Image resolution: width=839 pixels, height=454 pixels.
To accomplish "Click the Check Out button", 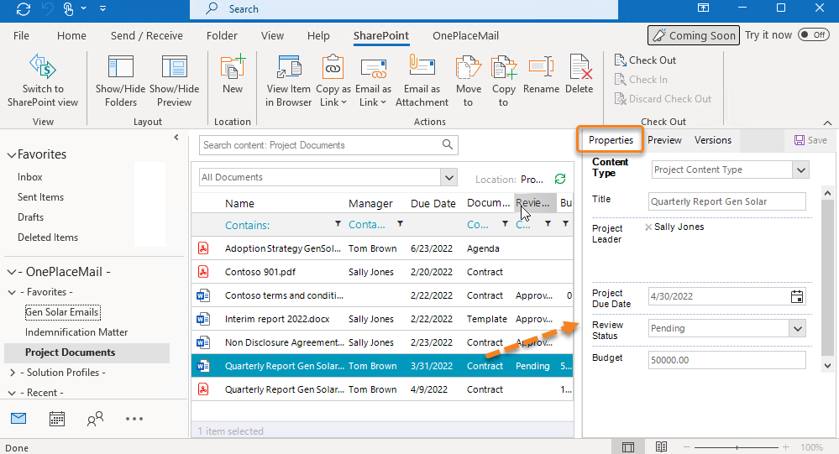I will 645,60.
